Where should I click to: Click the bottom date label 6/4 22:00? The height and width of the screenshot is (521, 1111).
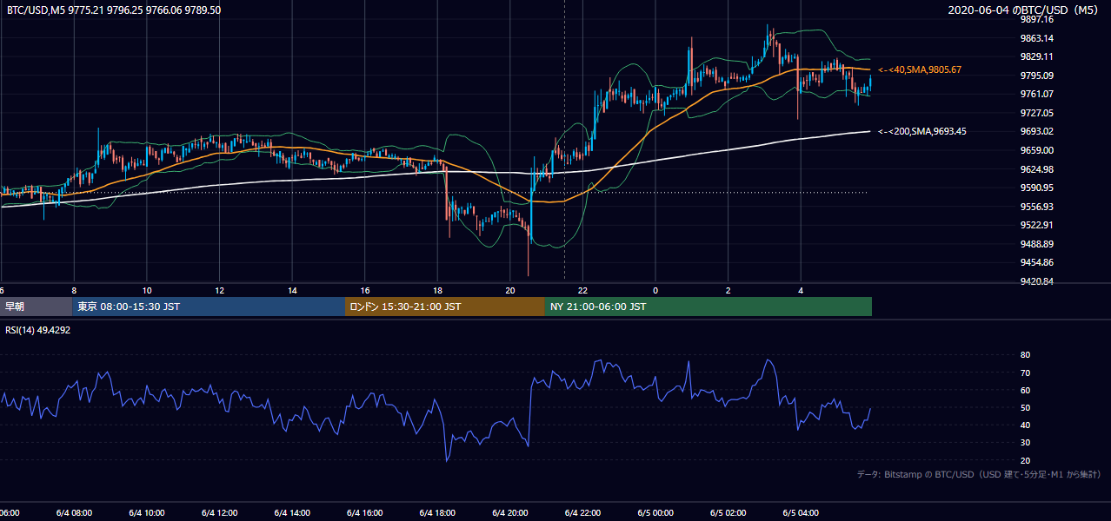[583, 513]
